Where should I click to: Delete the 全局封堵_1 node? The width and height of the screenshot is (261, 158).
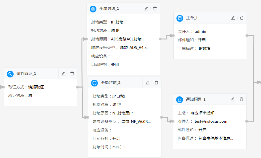155,8
